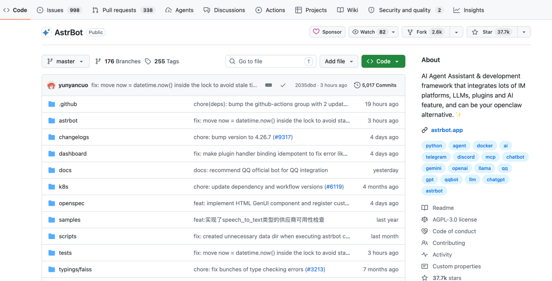Select the docker topic tag
The height and width of the screenshot is (281, 552).
(x=485, y=145)
